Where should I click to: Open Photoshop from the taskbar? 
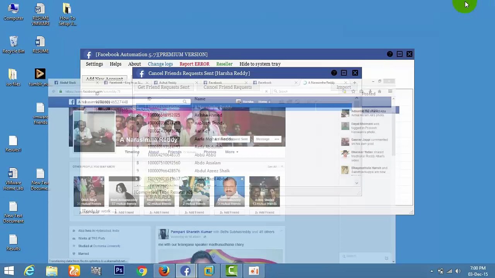119,271
